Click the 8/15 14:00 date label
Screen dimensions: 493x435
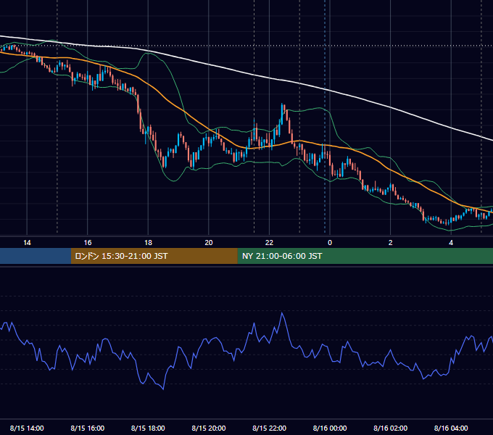27,428
